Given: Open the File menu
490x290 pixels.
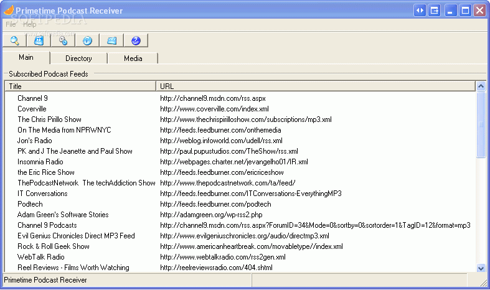Looking at the screenshot, I should pos(11,24).
